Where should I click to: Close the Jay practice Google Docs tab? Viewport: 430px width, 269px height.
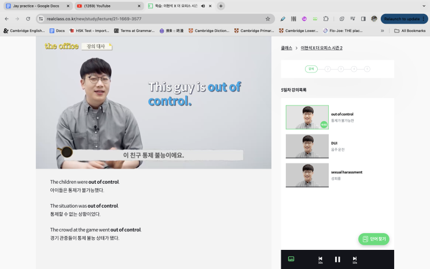coord(68,6)
